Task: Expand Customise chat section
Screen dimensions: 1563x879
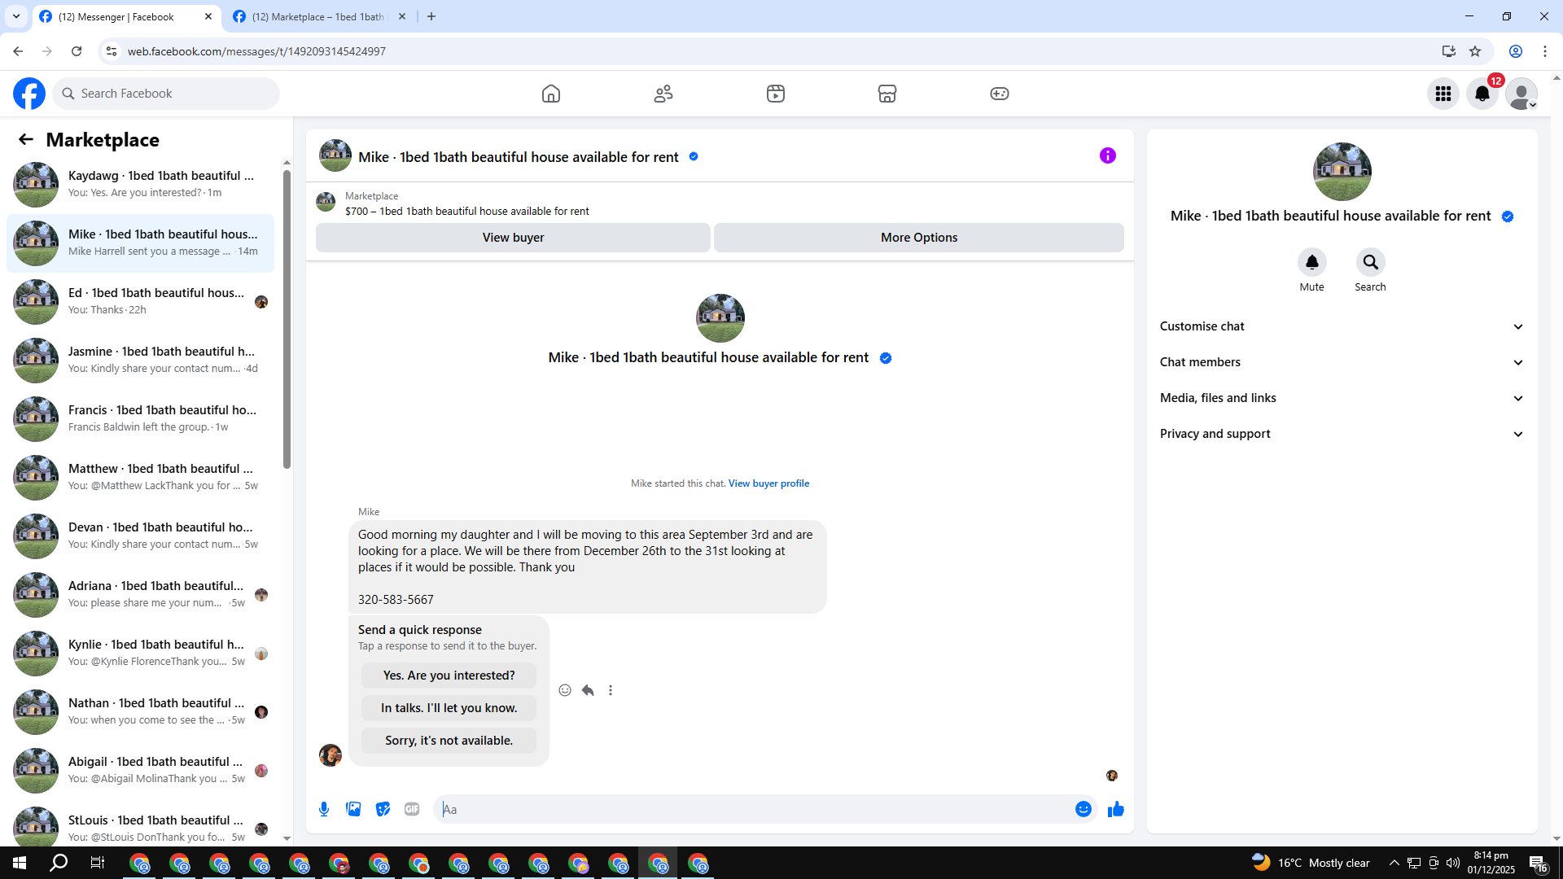Action: [x=1342, y=326]
